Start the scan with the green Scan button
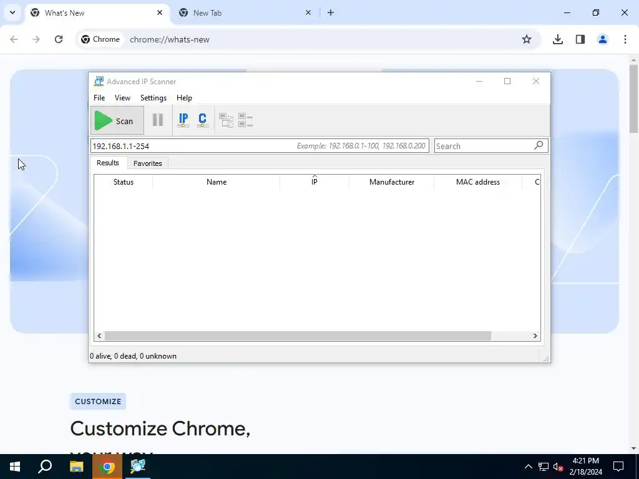Image resolution: width=639 pixels, height=479 pixels. [117, 120]
